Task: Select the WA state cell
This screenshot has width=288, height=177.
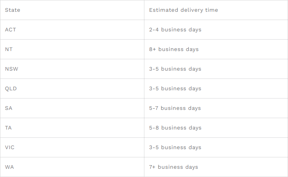Action: click(x=72, y=167)
